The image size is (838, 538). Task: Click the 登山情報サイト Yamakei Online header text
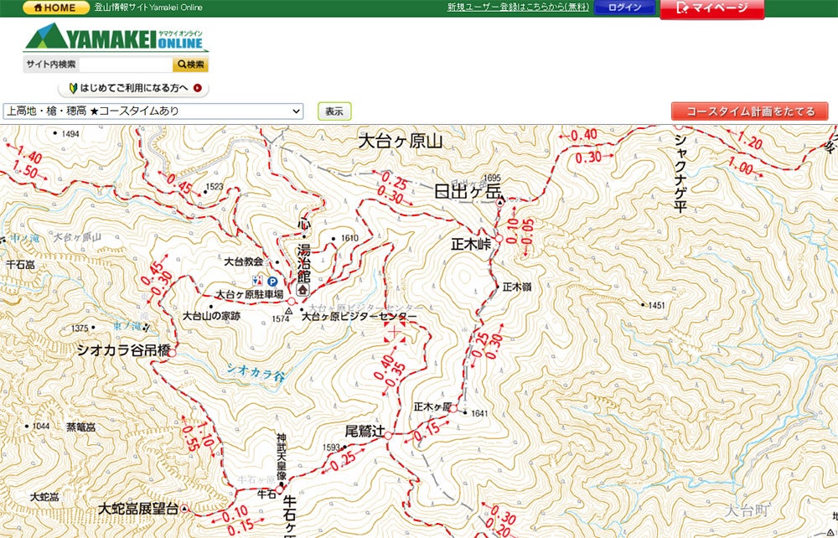[x=148, y=8]
